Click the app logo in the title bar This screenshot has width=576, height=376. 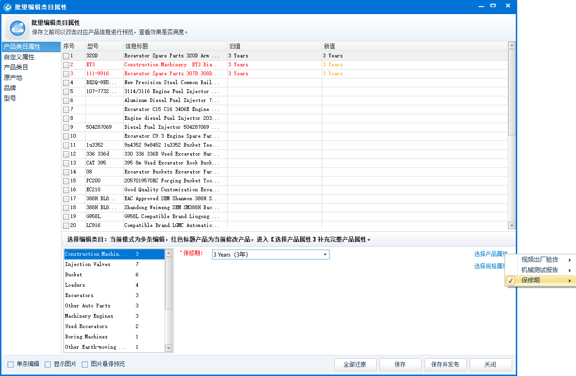7,7
